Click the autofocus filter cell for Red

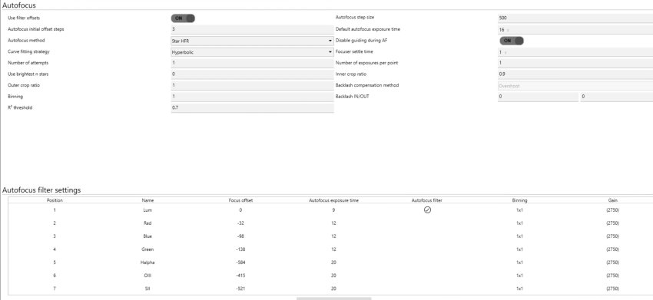tap(427, 223)
